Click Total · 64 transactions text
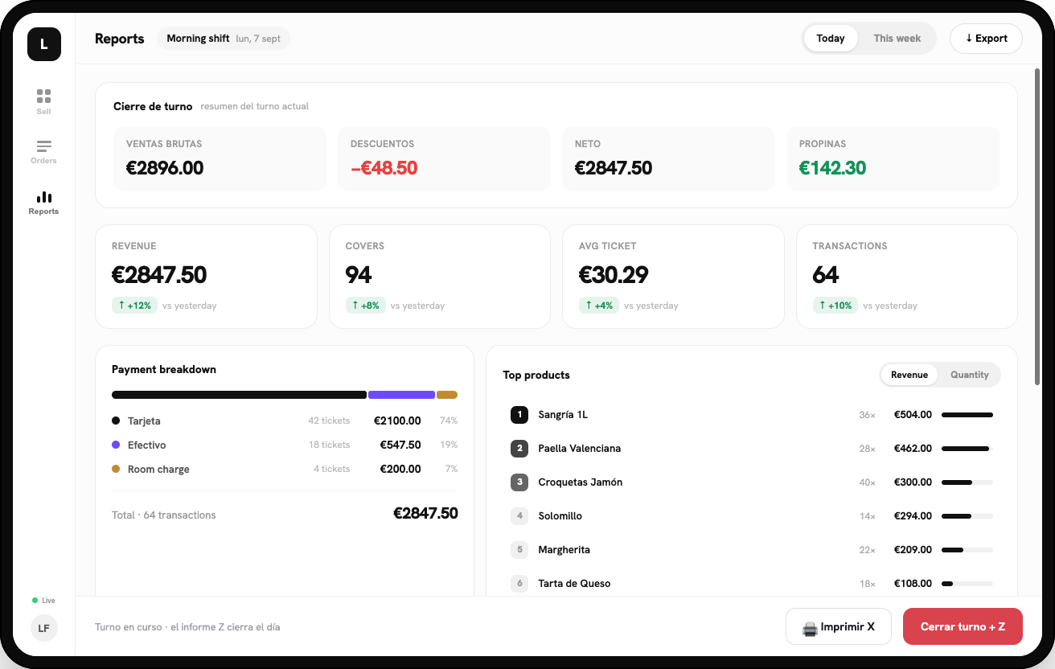The width and height of the screenshot is (1055, 669). 164,515
